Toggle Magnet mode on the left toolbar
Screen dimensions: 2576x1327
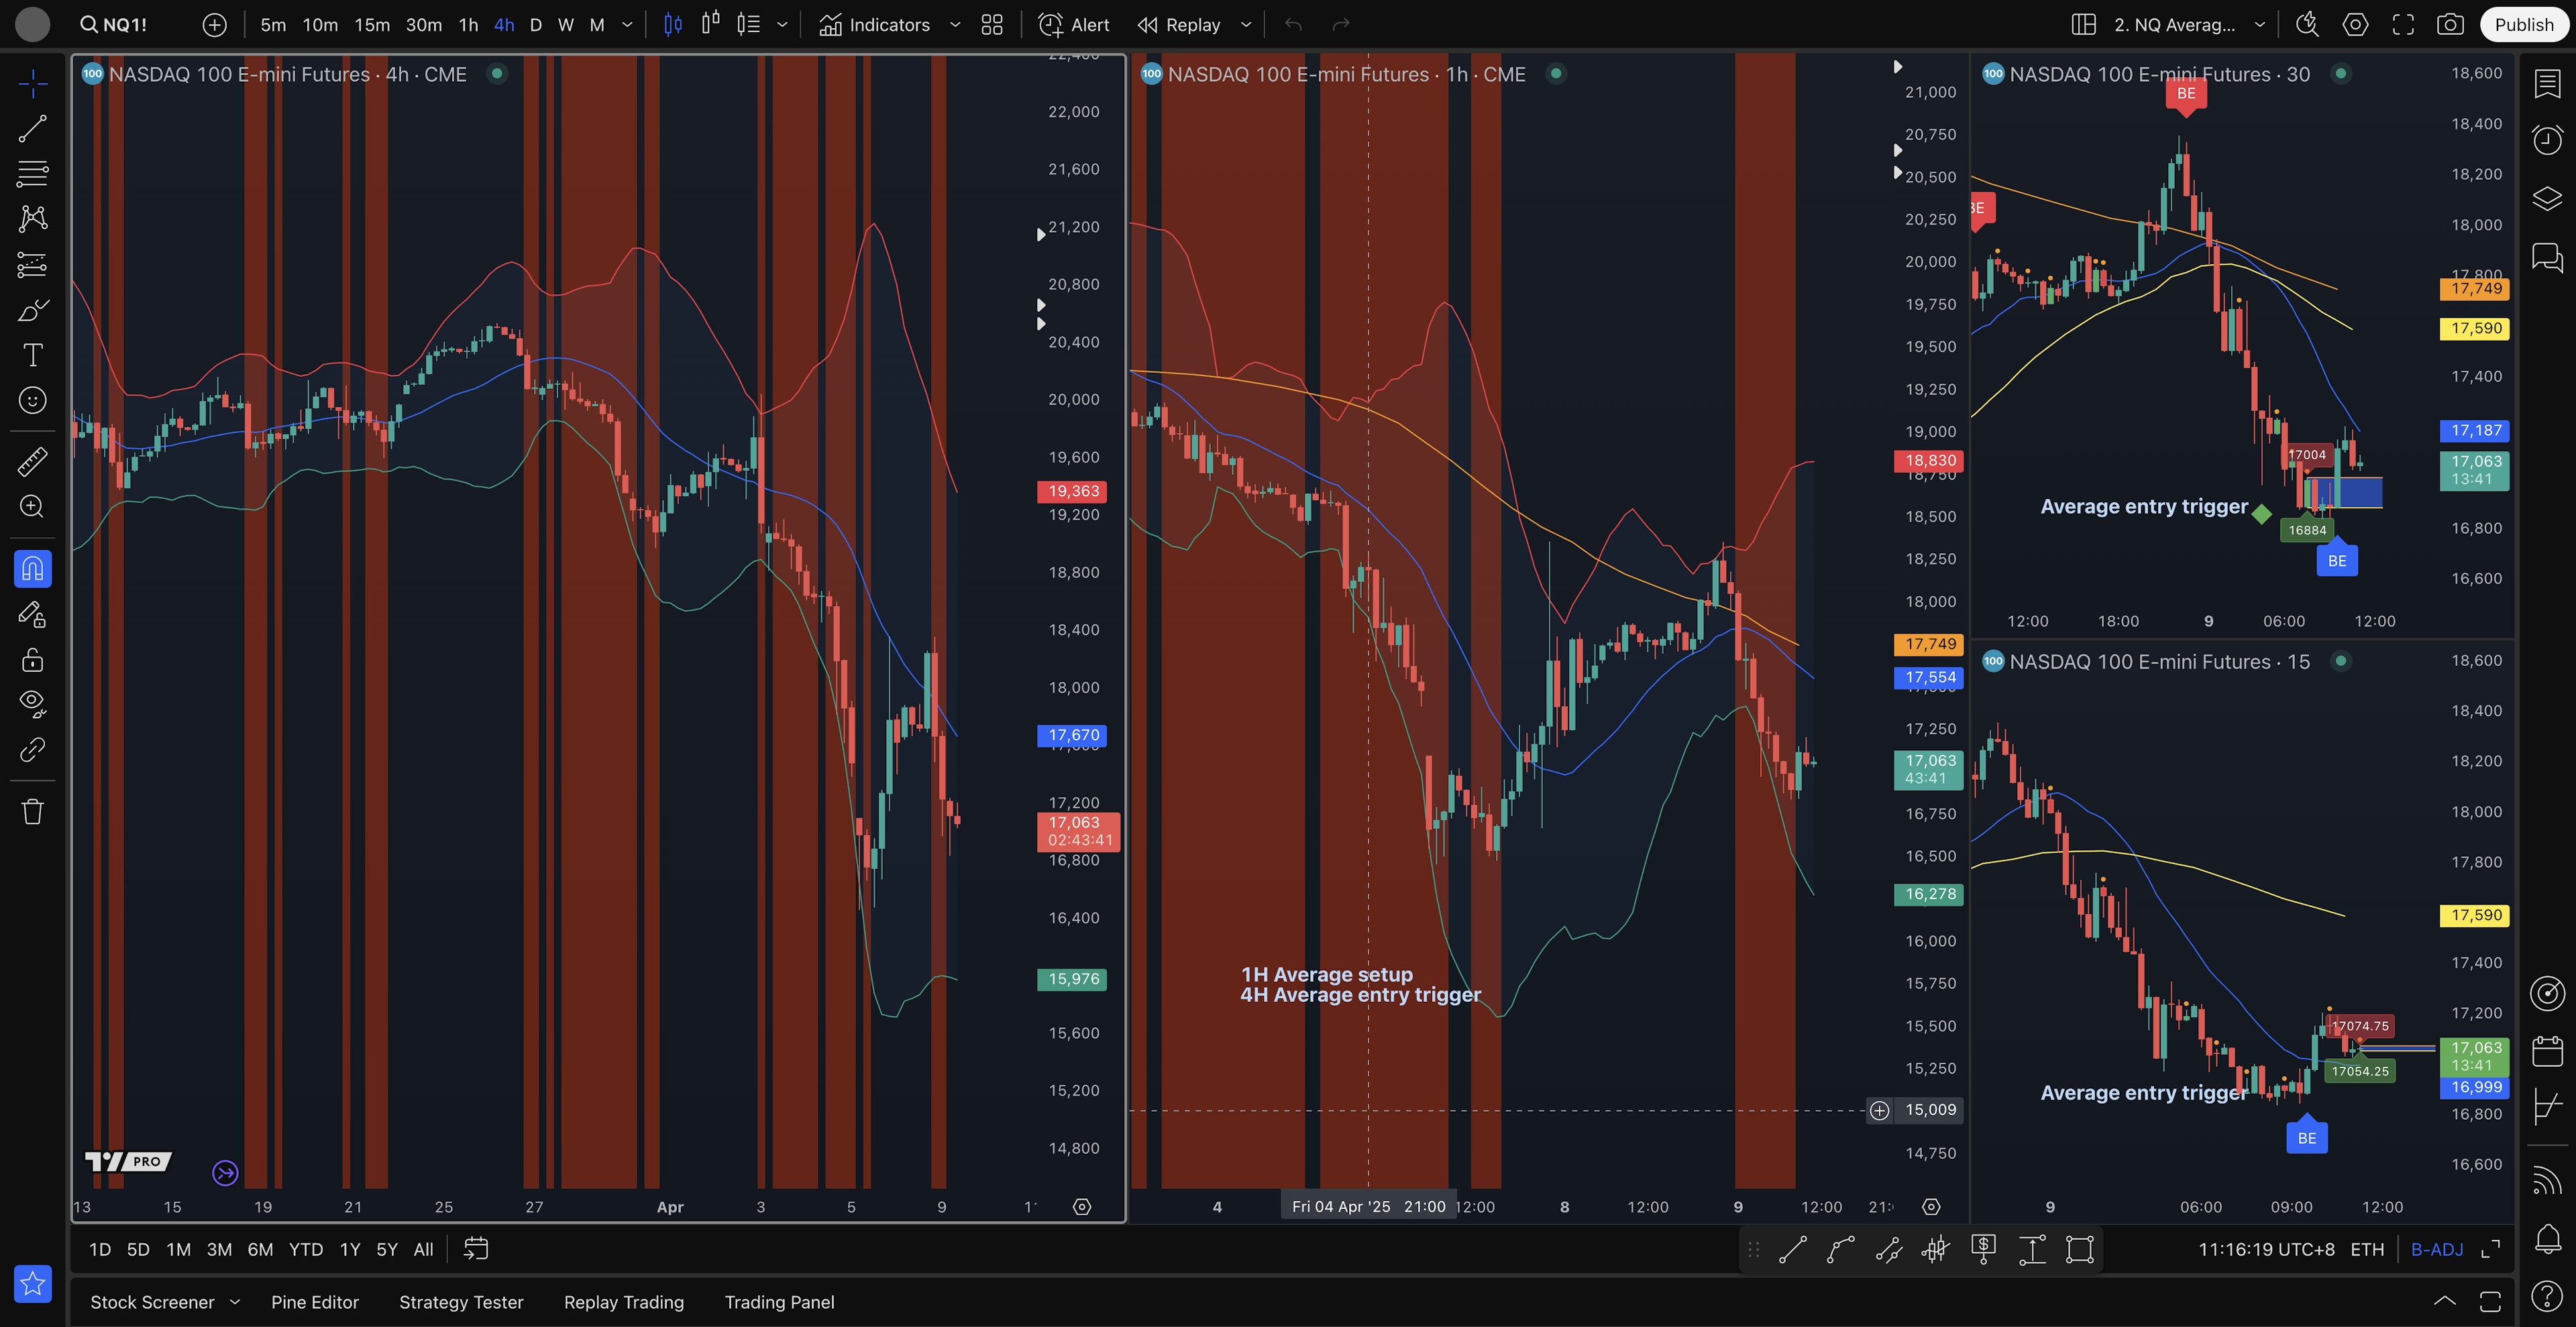click(32, 569)
